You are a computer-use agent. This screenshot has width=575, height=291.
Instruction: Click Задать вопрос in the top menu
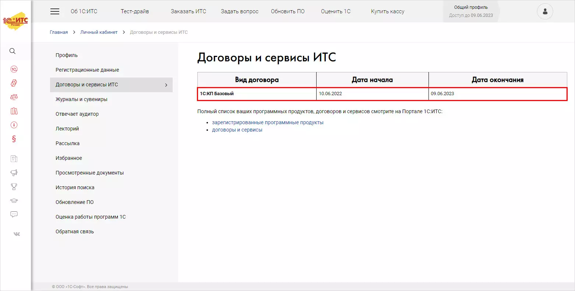click(x=240, y=11)
